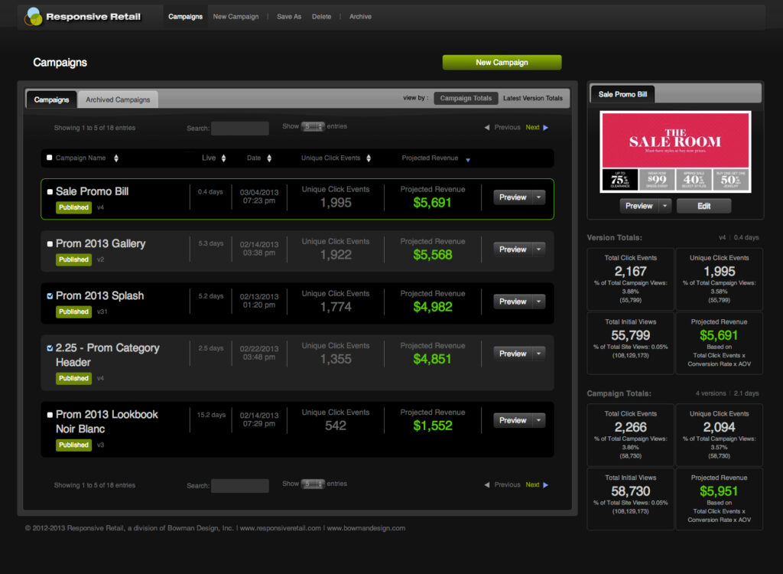This screenshot has height=574, width=783.
Task: Click top Previous page arrow icon
Action: pos(487,128)
